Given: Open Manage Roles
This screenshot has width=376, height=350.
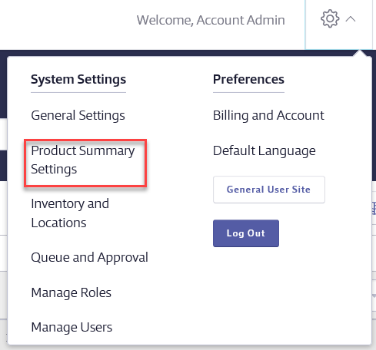Looking at the screenshot, I should 71,292.
